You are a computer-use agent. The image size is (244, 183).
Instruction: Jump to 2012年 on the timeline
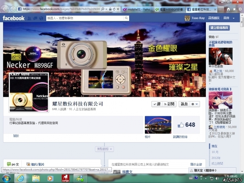click(216, 158)
